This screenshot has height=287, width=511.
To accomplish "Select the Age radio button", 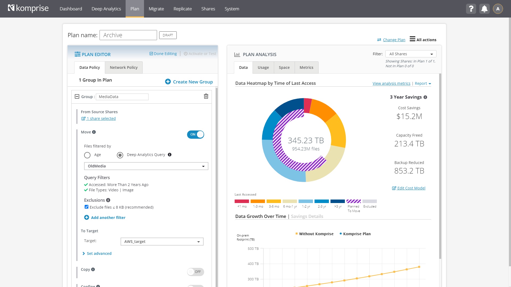I will (87, 155).
